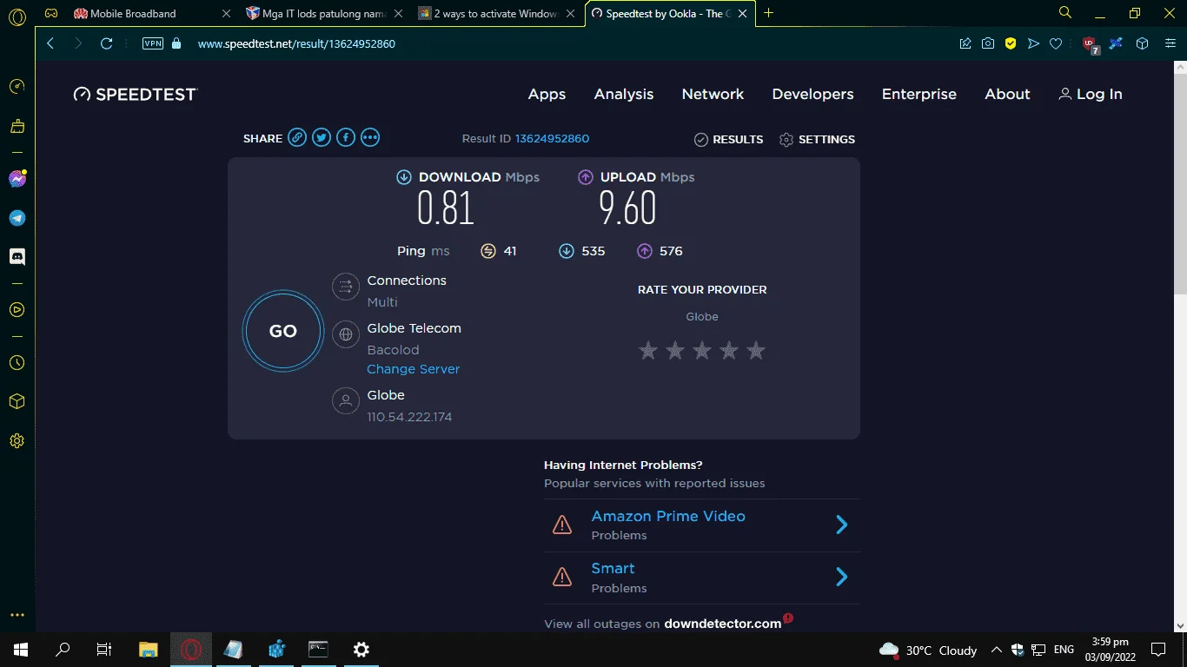Open Telegram from the sidebar
The width and height of the screenshot is (1187, 667).
point(17,218)
